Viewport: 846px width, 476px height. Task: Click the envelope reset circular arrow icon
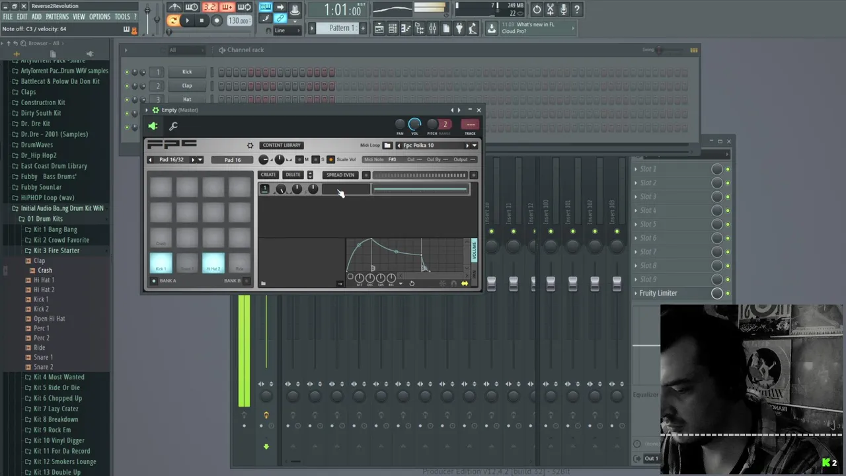click(412, 284)
